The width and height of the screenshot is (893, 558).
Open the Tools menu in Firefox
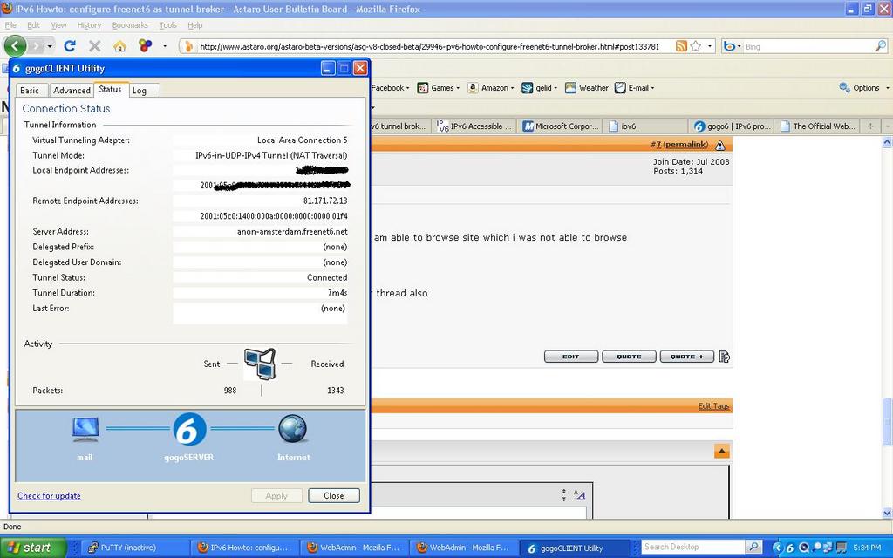click(168, 25)
